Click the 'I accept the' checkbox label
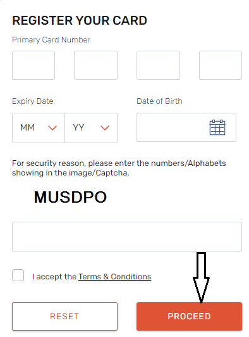The height and width of the screenshot is (337, 249). click(x=54, y=277)
